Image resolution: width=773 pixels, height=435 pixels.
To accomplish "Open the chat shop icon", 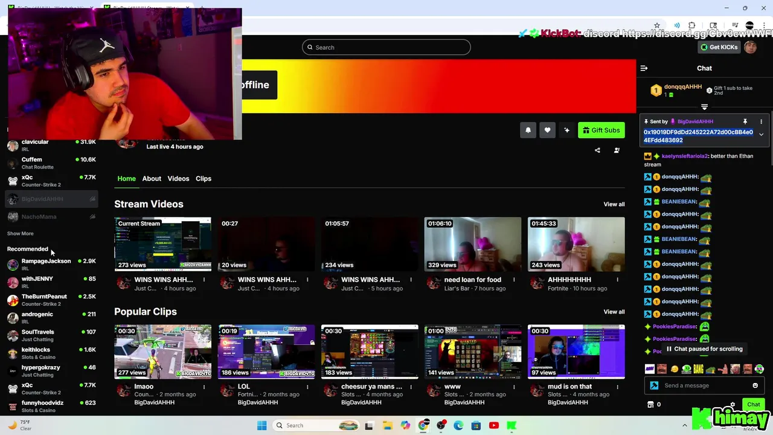I will click(x=650, y=405).
